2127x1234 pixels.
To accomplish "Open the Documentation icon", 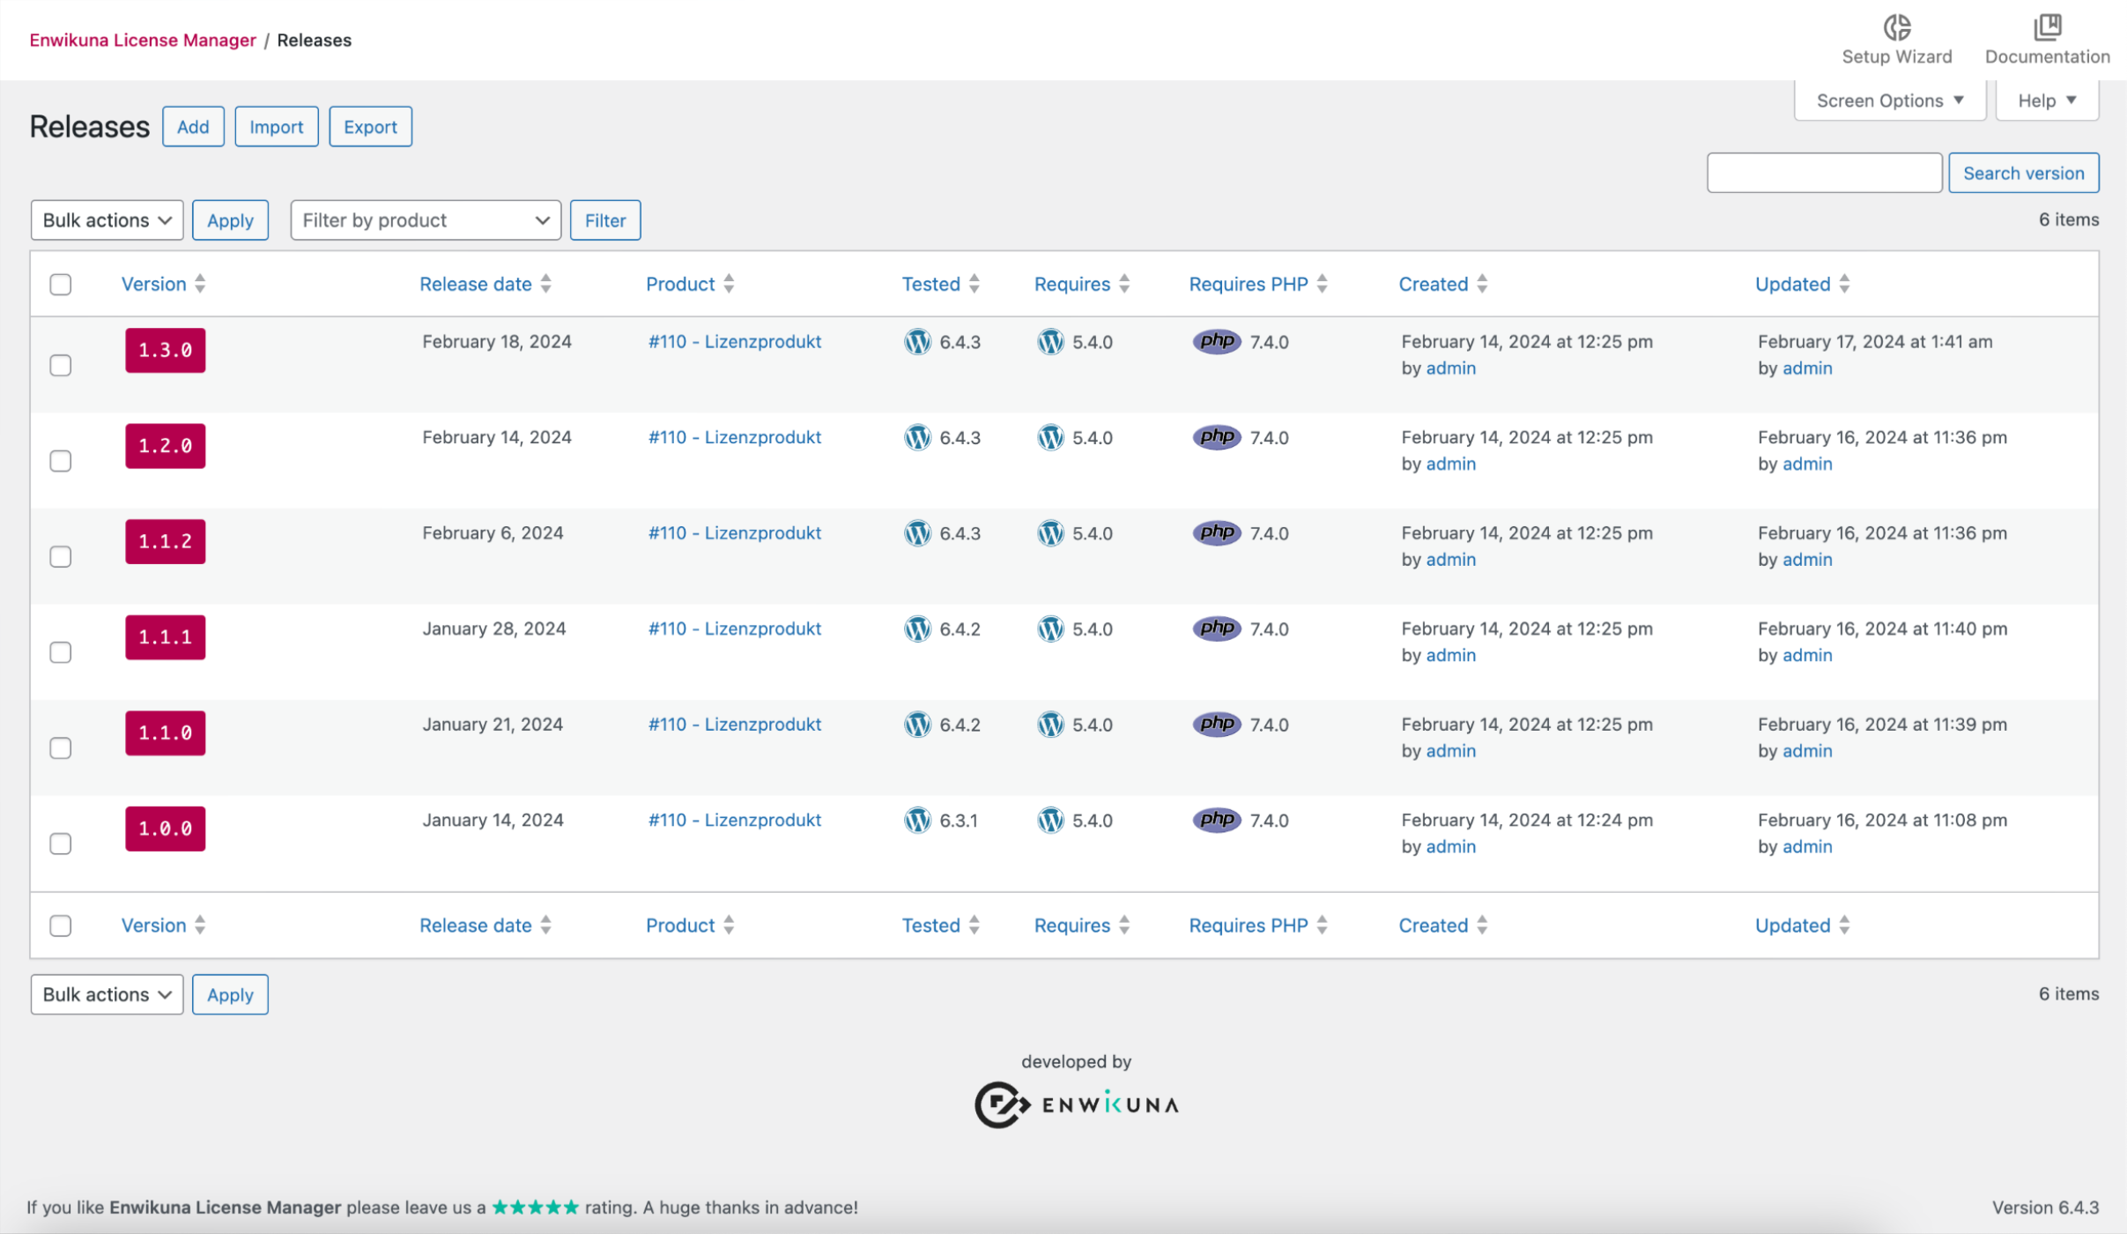I will point(2047,28).
